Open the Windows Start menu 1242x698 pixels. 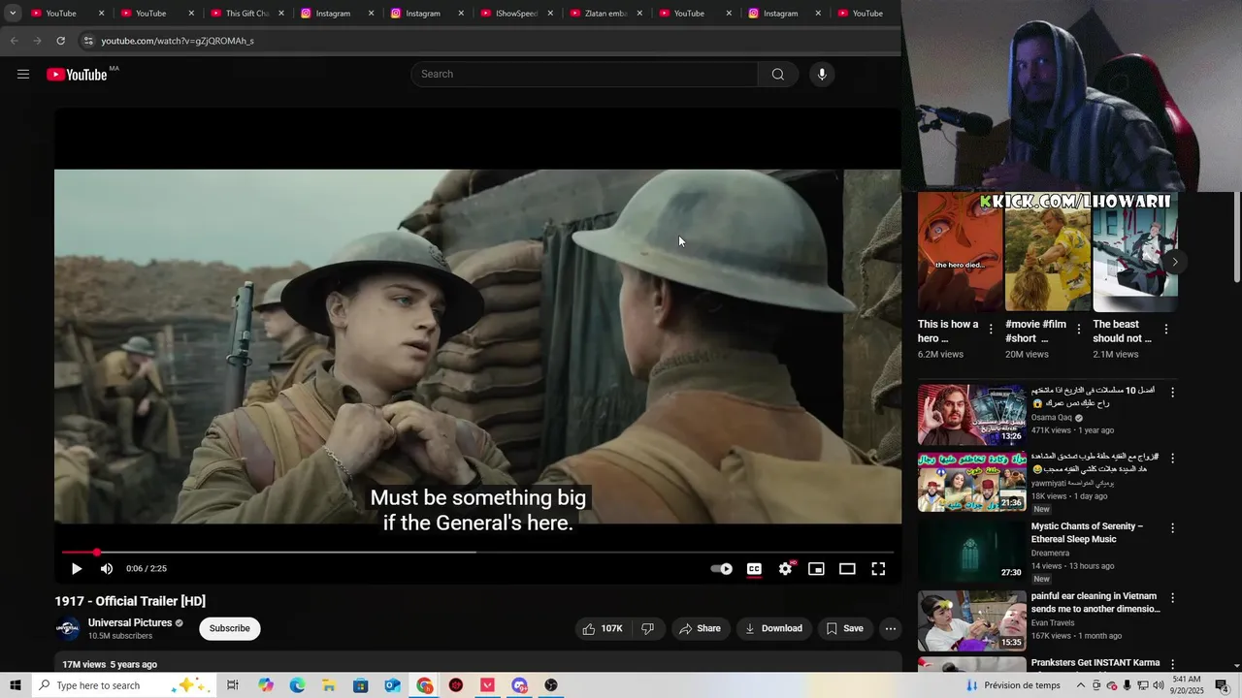pos(15,685)
